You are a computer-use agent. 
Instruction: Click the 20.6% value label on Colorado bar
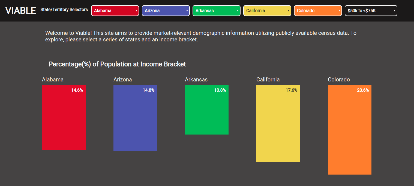(363, 90)
